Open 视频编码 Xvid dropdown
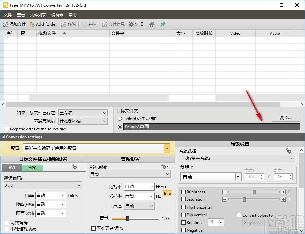Image resolution: width=305 pixels, height=234 pixels. 43,185
